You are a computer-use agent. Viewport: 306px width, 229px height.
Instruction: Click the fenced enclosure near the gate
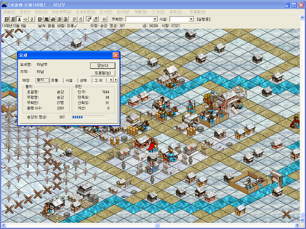click(248, 183)
